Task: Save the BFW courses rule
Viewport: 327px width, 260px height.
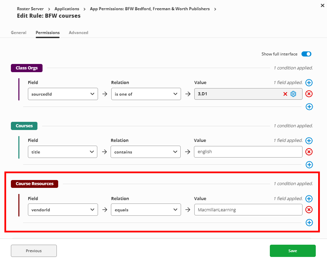Action: click(292, 251)
